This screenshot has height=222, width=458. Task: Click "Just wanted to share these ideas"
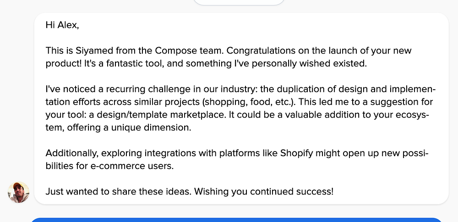pos(117,191)
